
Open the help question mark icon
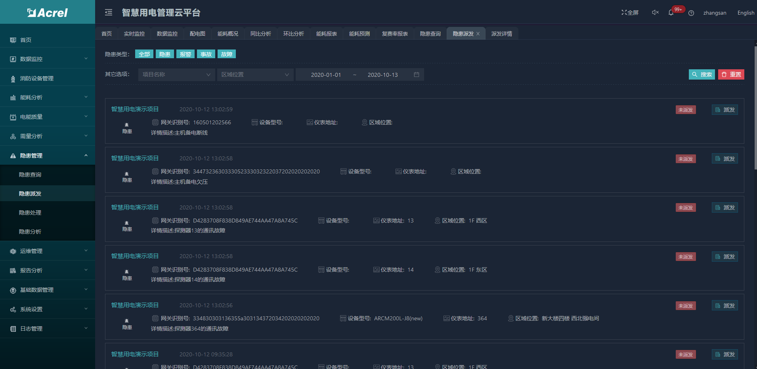[x=691, y=13]
